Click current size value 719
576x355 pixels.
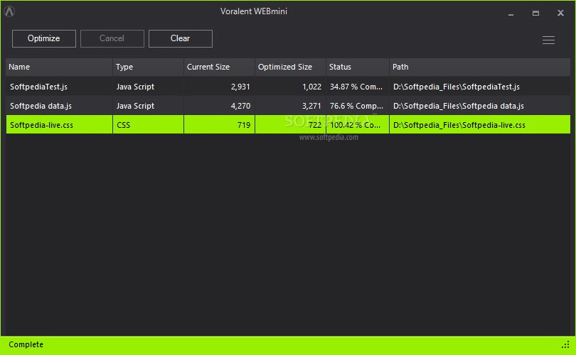pos(243,125)
